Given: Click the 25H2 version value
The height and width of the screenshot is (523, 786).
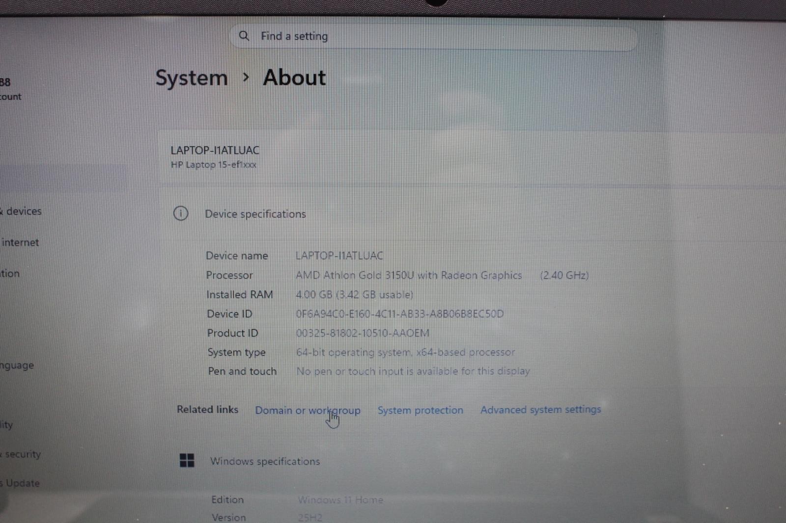Looking at the screenshot, I should (x=310, y=518).
